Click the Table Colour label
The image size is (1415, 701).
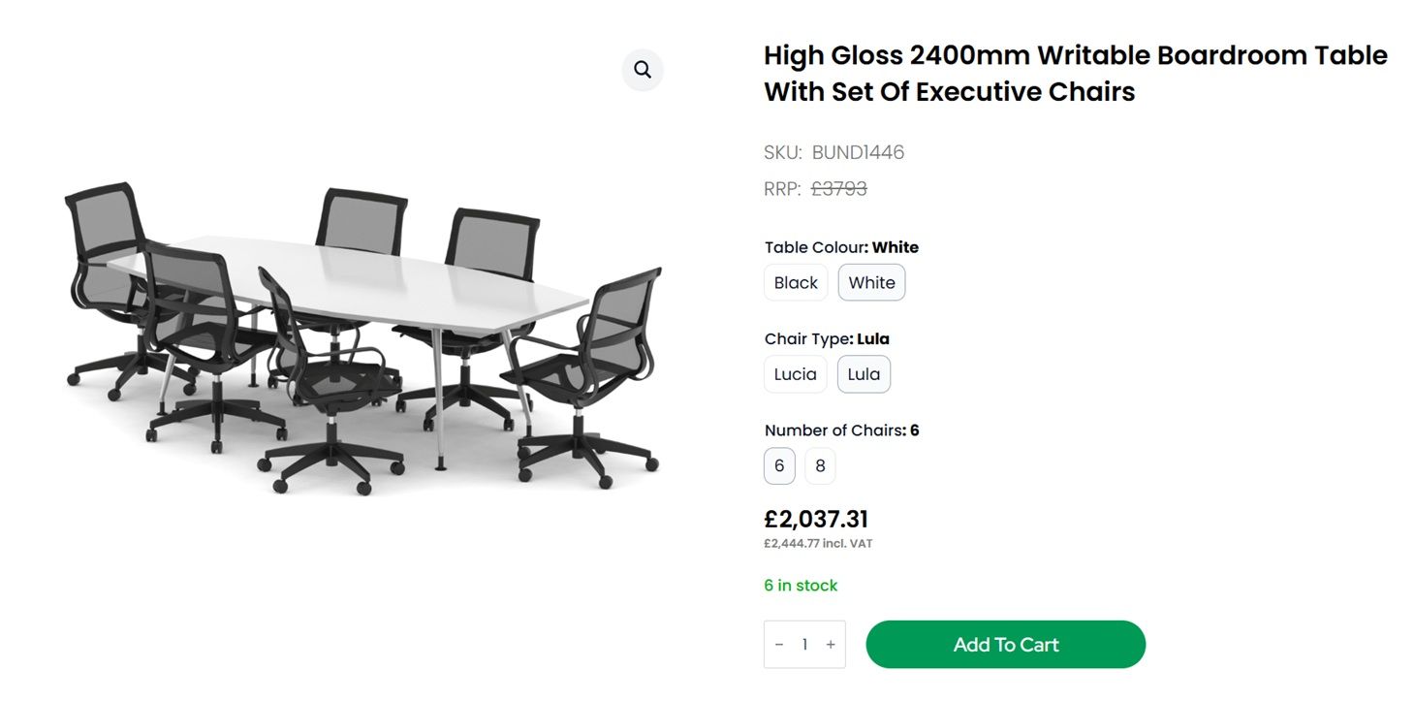click(x=813, y=247)
